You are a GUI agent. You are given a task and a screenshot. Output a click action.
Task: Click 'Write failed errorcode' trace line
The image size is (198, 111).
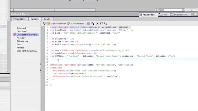[86, 76]
